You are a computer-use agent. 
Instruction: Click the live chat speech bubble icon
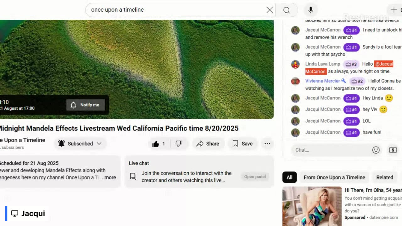(133, 177)
